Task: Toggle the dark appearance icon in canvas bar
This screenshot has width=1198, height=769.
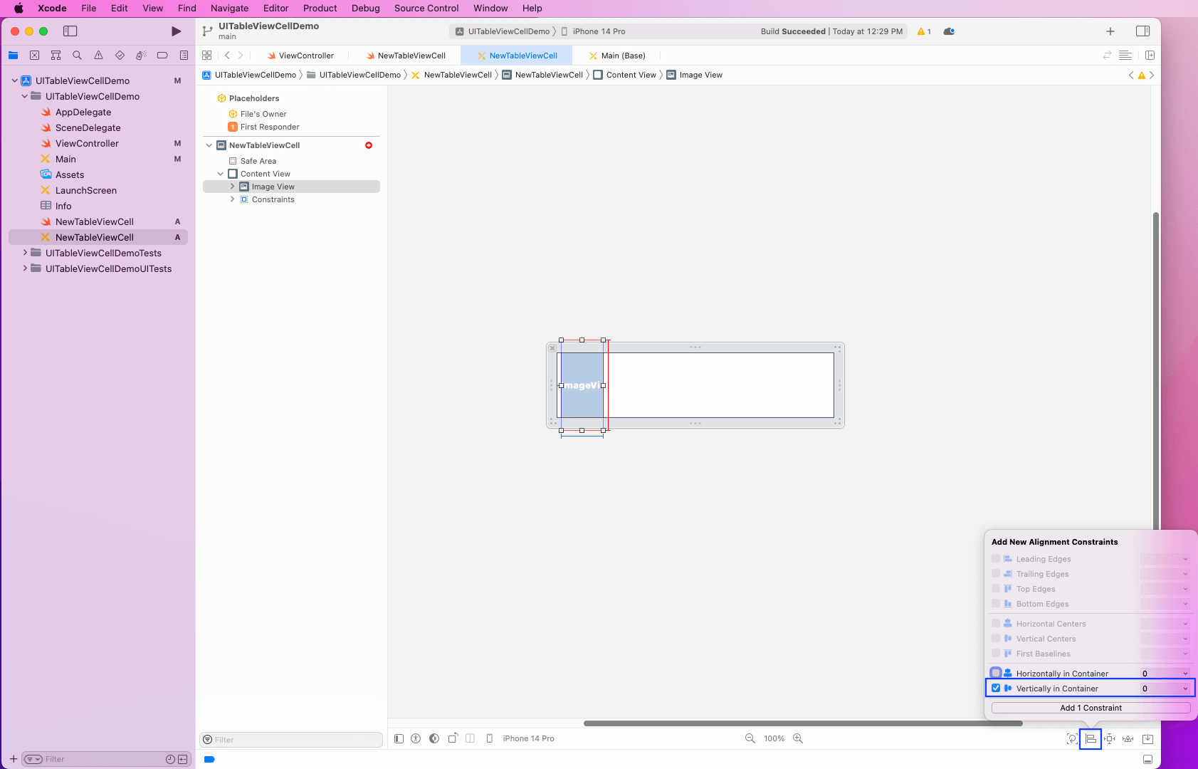Action: pyautogui.click(x=435, y=739)
